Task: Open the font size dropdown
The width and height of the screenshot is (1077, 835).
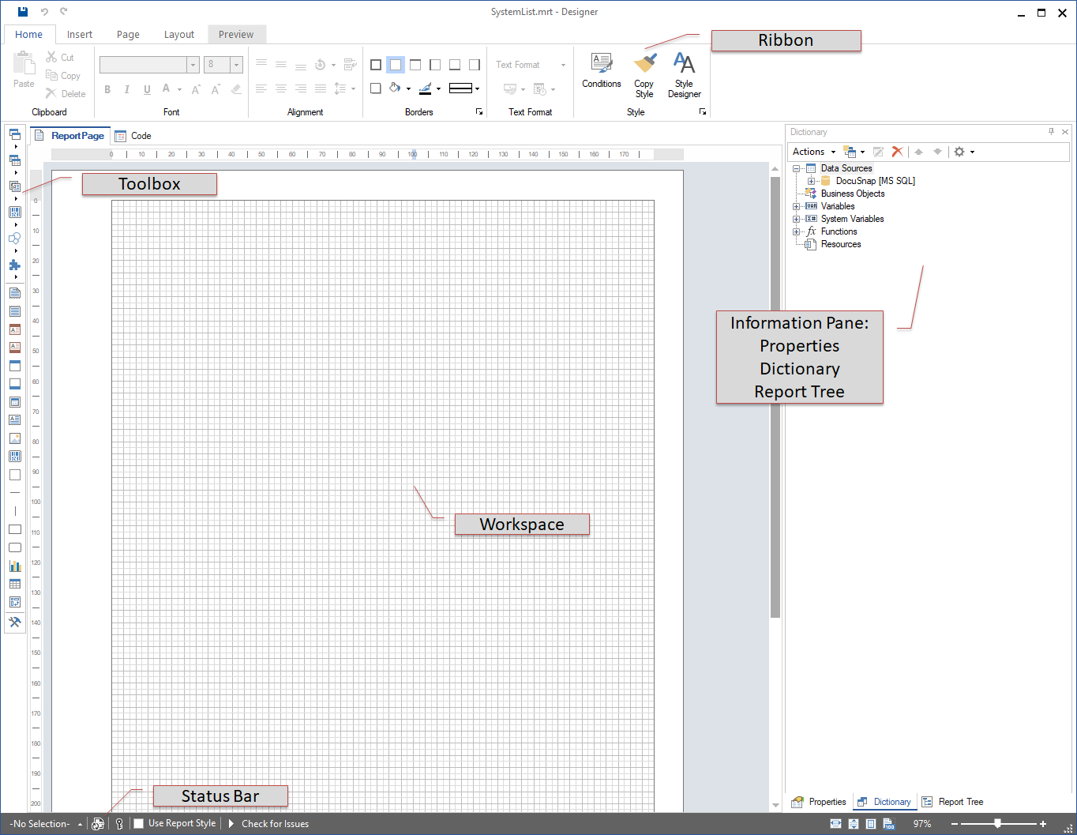Action: click(x=236, y=65)
